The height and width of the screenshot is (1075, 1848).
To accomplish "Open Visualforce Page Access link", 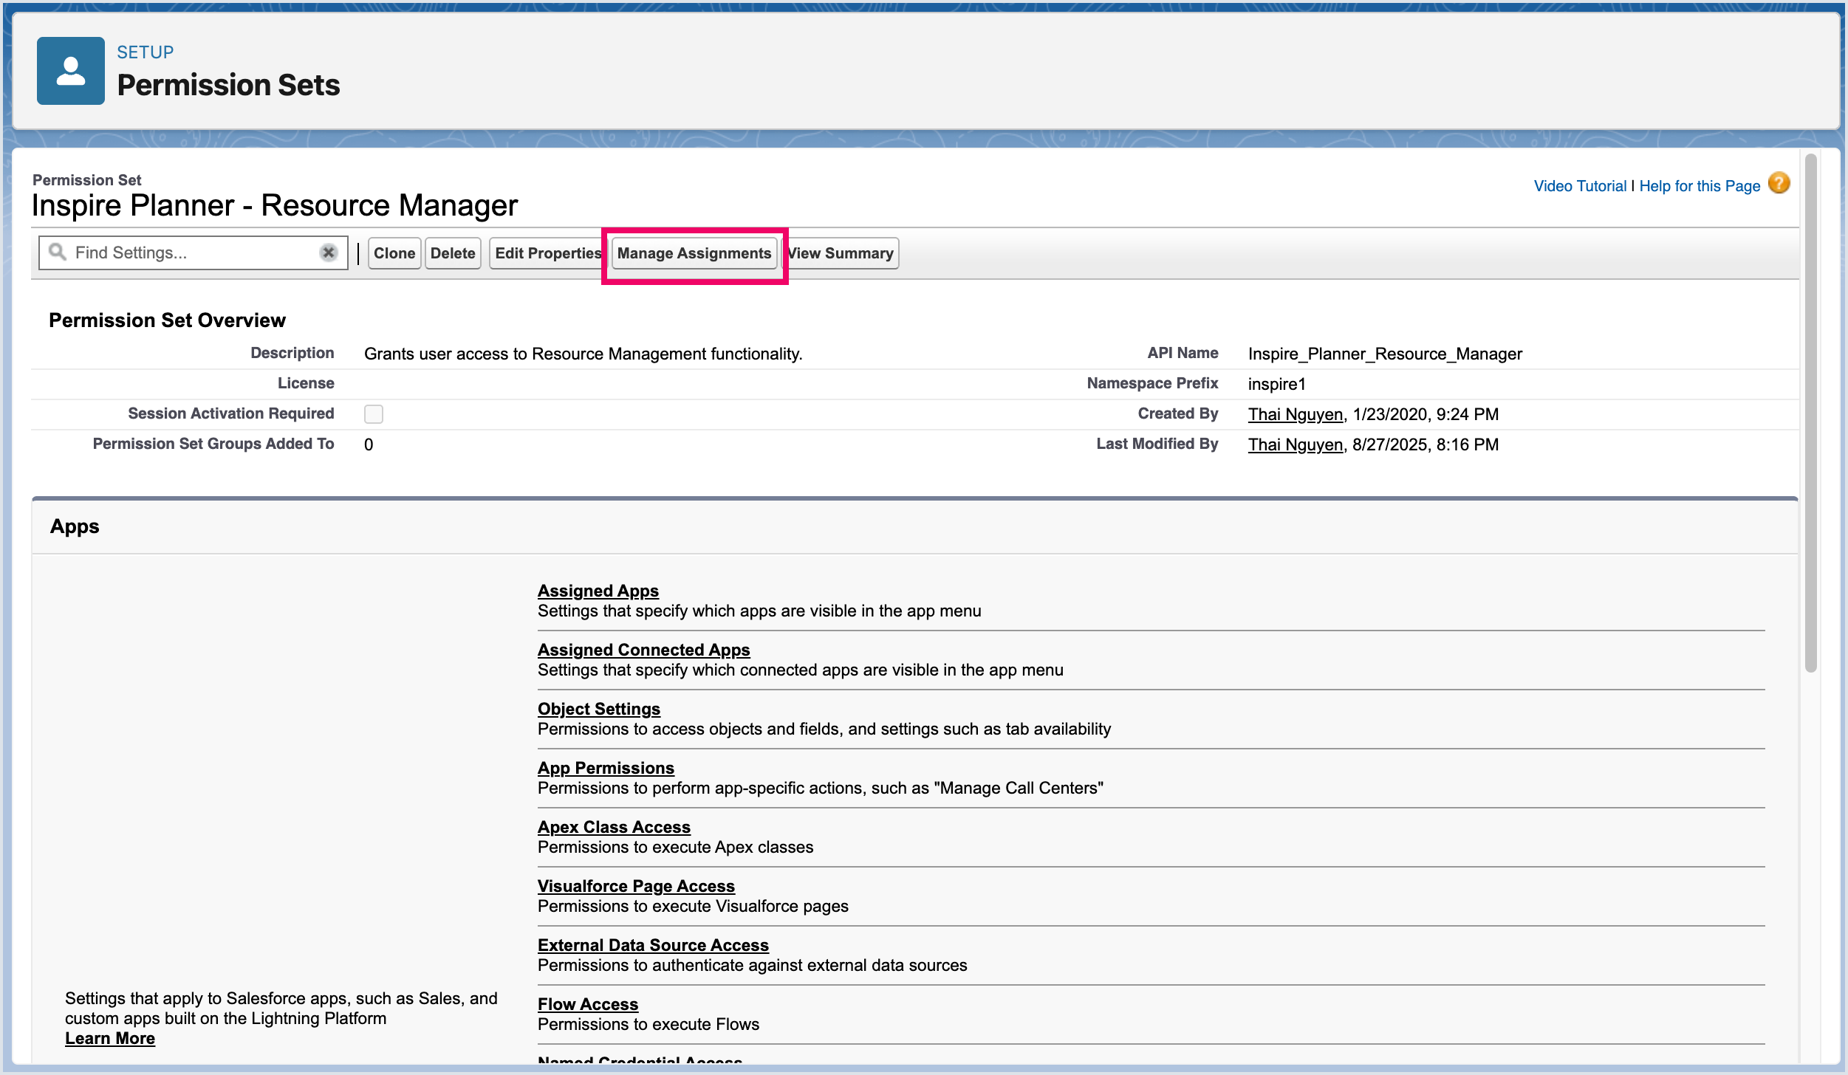I will [x=635, y=886].
